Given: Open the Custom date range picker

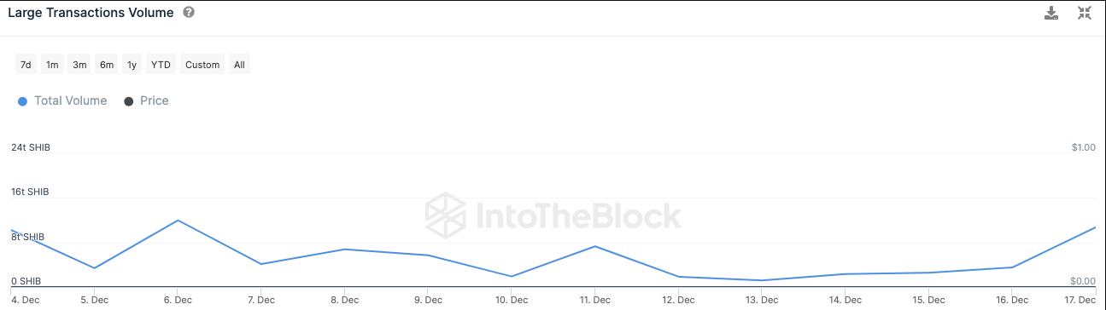Looking at the screenshot, I should 202,65.
